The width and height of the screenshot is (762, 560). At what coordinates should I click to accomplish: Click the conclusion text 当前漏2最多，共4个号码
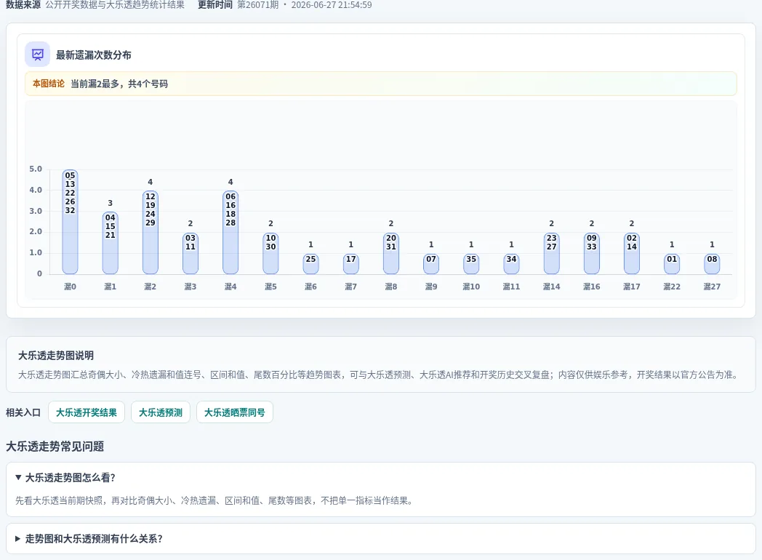(119, 84)
